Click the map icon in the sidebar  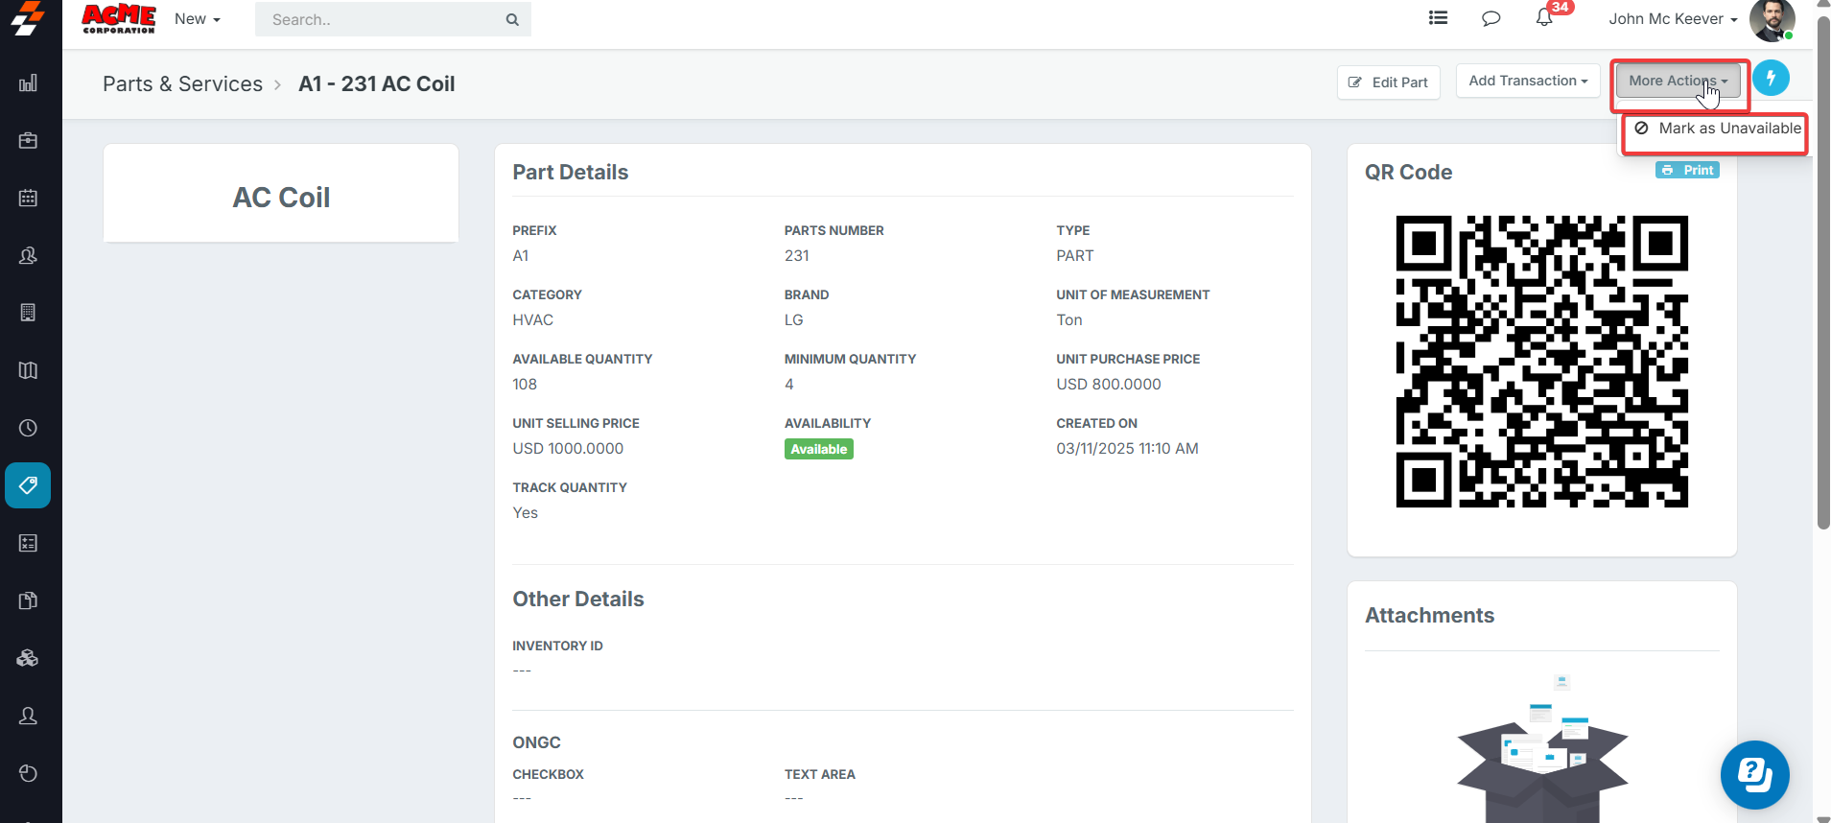coord(28,370)
